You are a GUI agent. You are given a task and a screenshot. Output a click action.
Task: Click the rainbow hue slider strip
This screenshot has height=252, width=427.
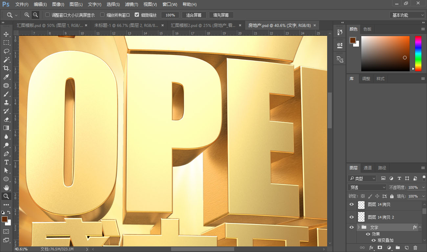[418, 53]
